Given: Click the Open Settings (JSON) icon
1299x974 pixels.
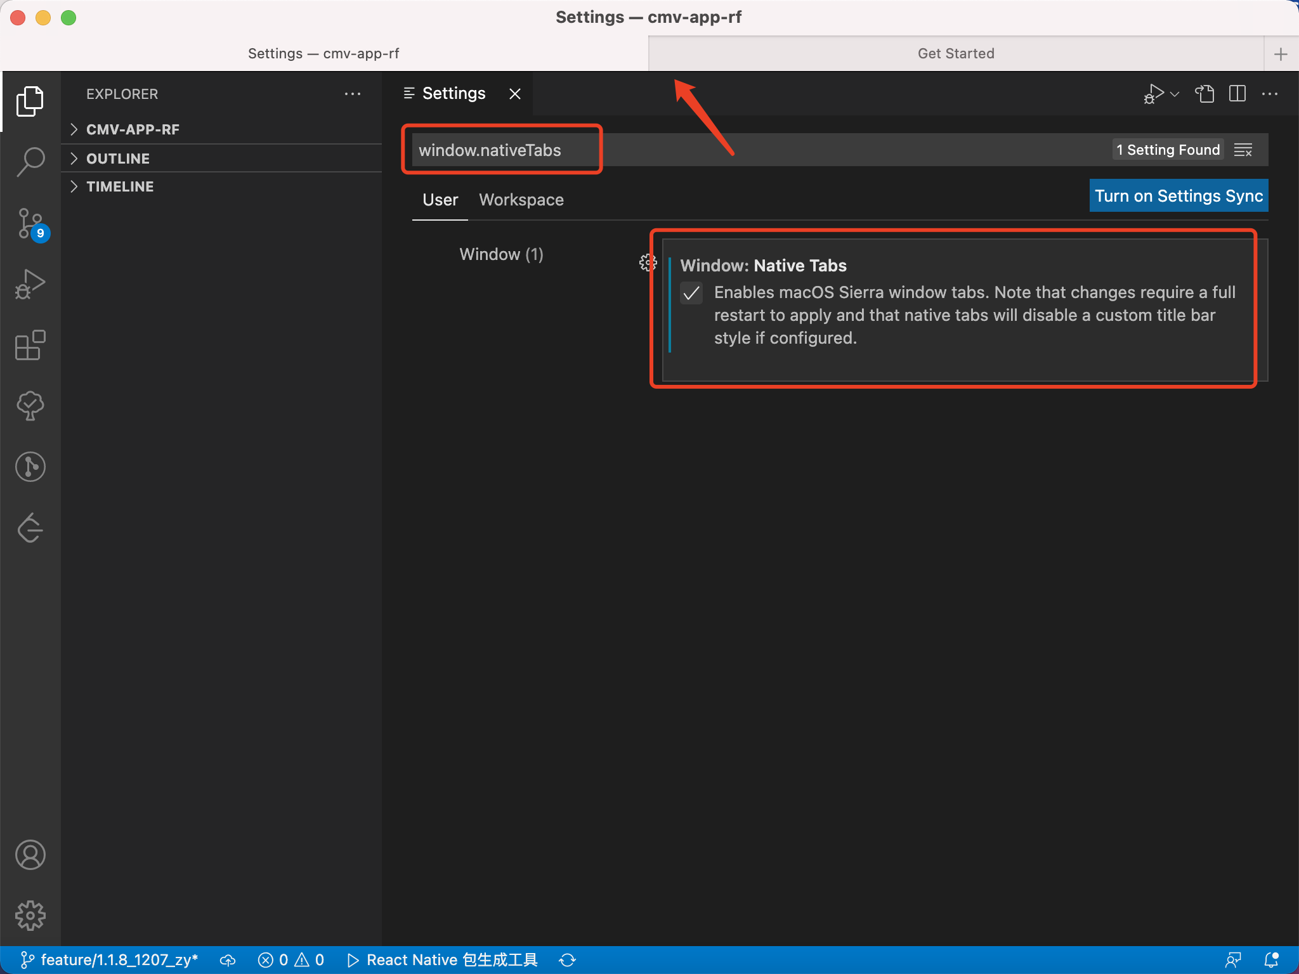Looking at the screenshot, I should [x=1204, y=94].
